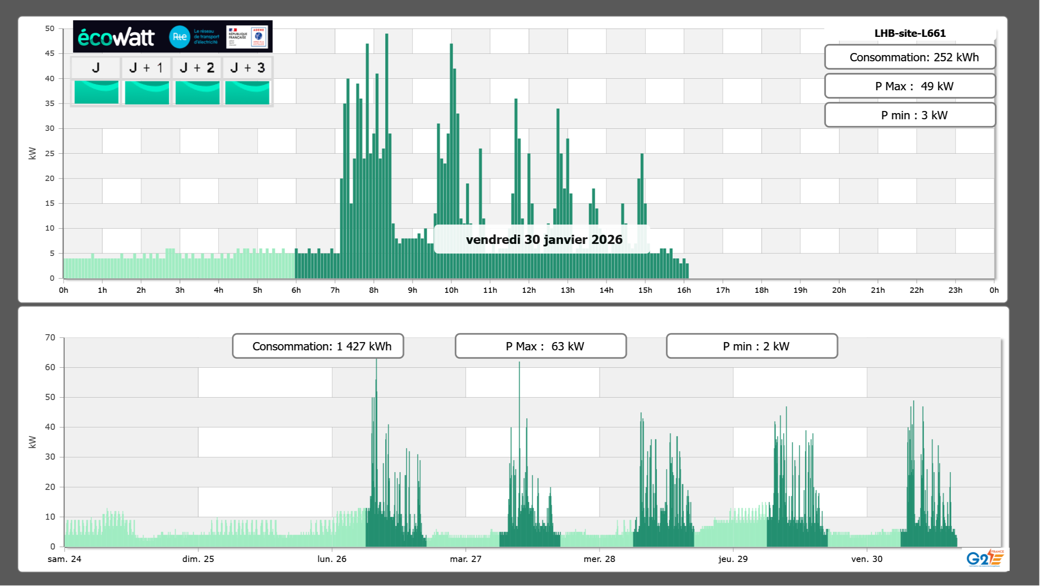Viewport: 1040px width, 586px height.
Task: Click the RTE round logo
Action: [x=179, y=37]
